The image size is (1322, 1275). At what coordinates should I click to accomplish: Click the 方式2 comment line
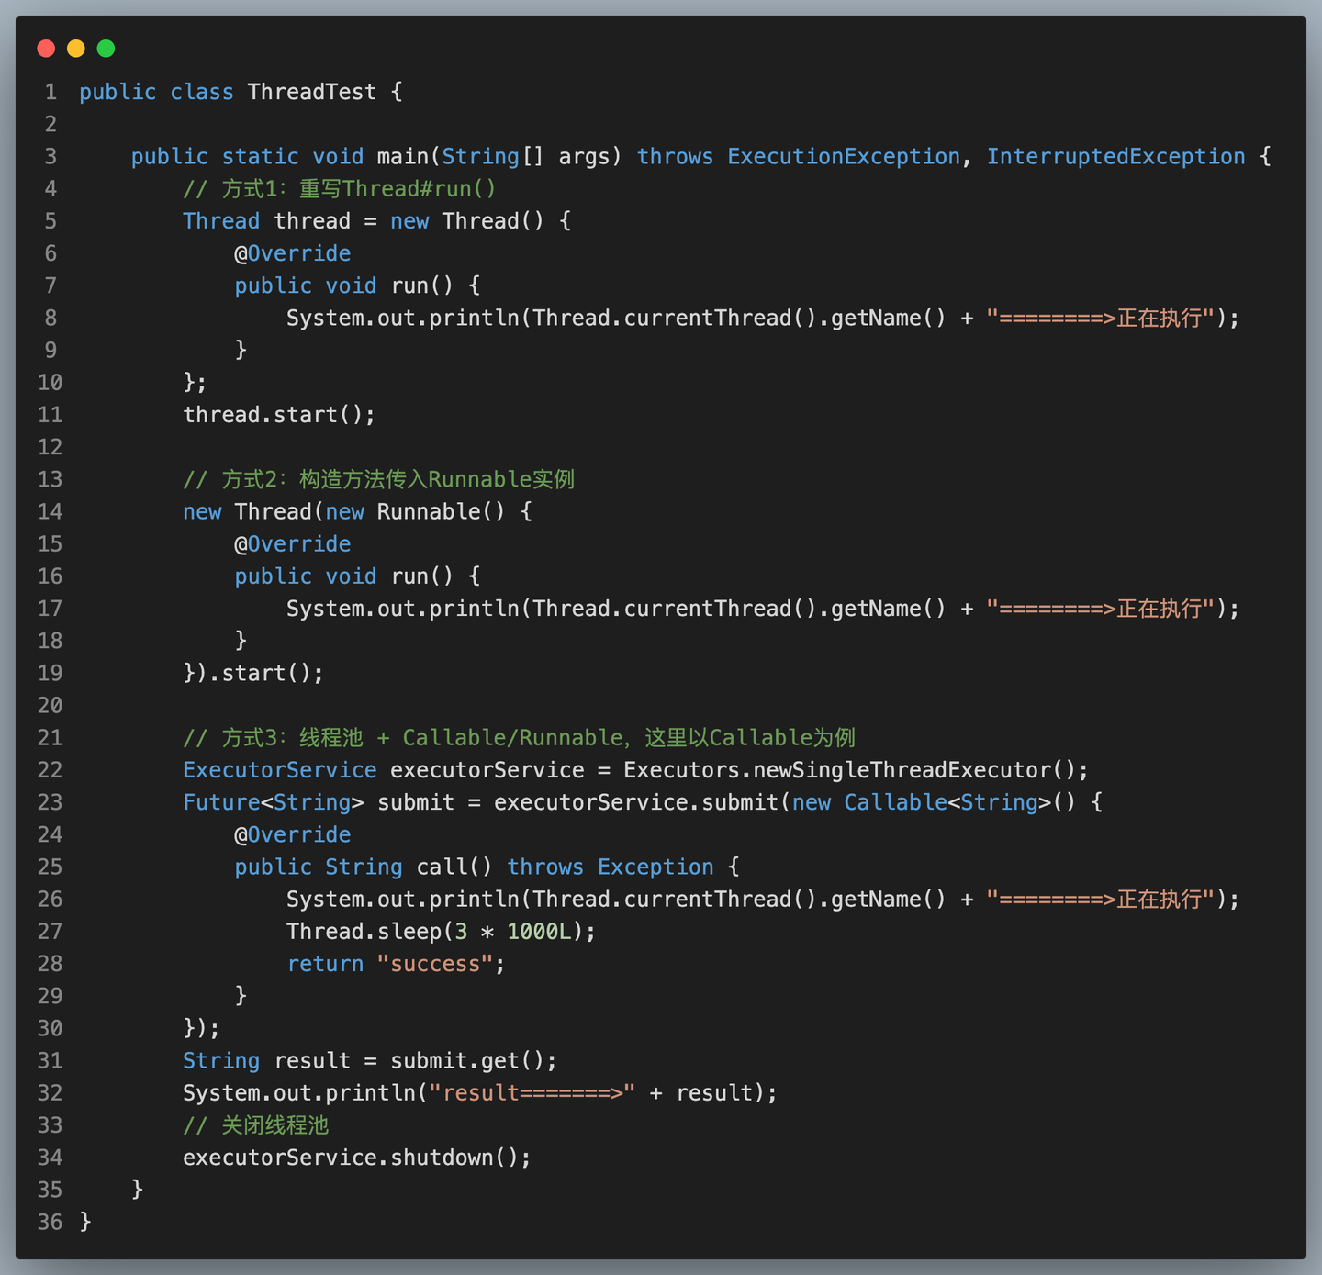[378, 480]
